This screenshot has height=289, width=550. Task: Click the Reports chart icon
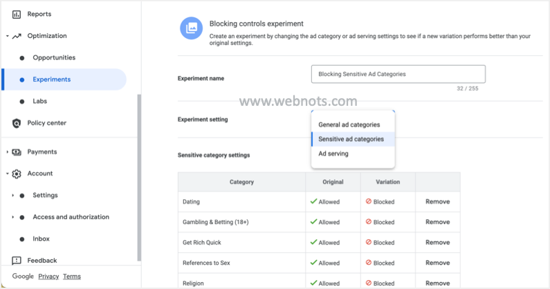pos(17,14)
